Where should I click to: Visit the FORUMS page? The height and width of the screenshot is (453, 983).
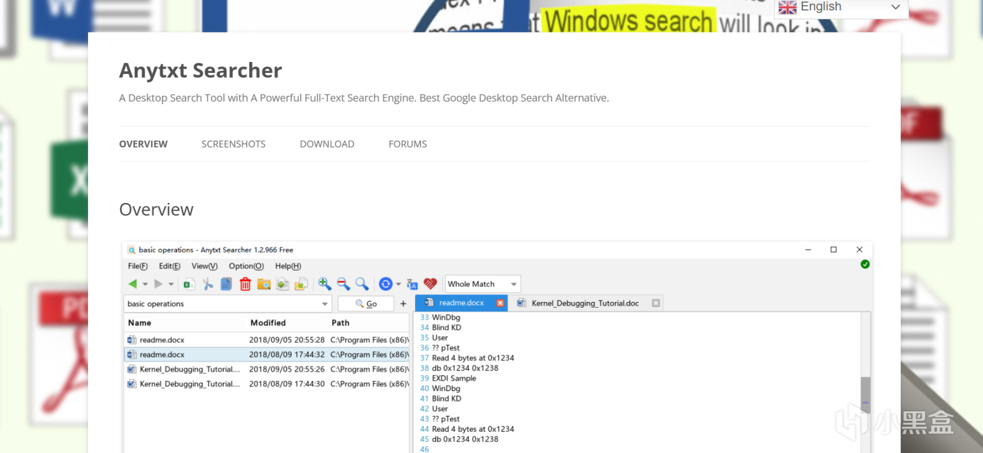point(408,144)
